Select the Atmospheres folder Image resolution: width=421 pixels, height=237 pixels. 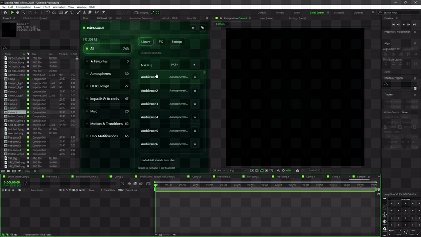pos(107,74)
